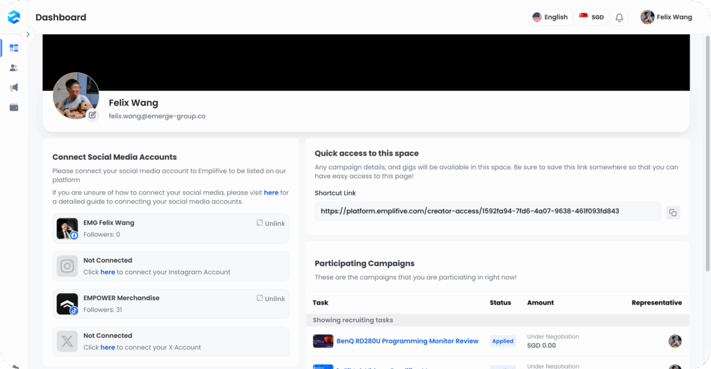Open the social media connection guide link
711x369 pixels.
point(271,192)
